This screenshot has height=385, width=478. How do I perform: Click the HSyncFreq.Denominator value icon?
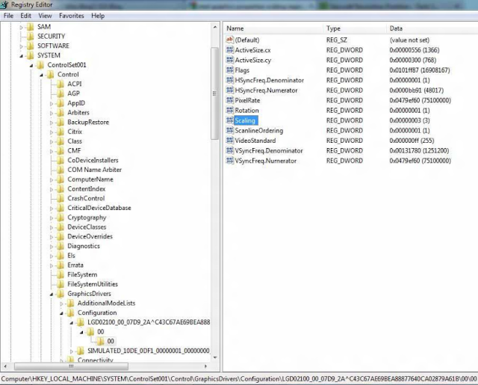pyautogui.click(x=230, y=80)
